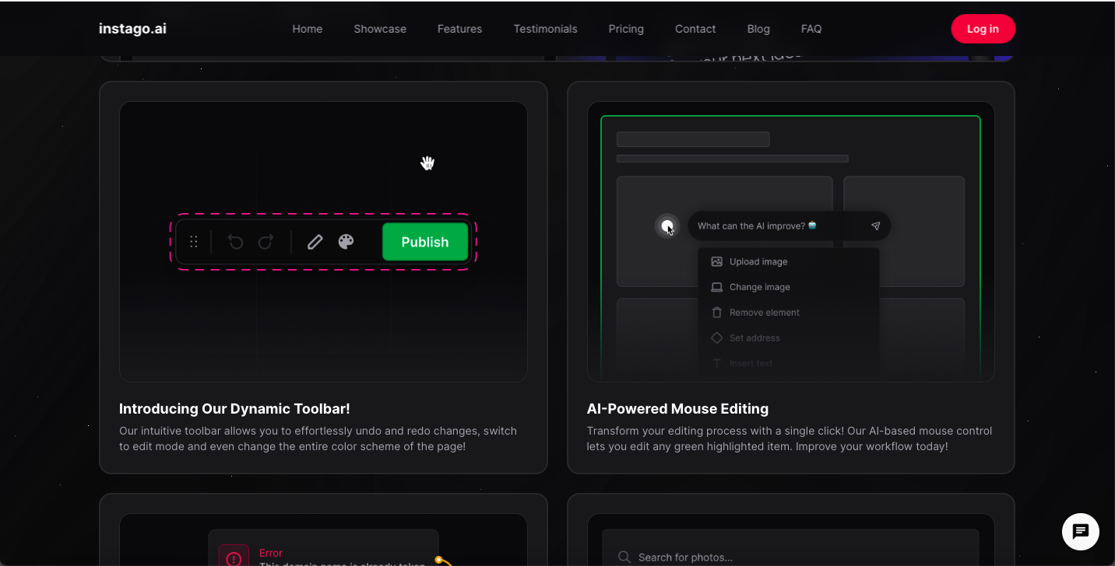Click the send arrow in AI prompt
Screen dimensions: 1115x566
(x=875, y=226)
